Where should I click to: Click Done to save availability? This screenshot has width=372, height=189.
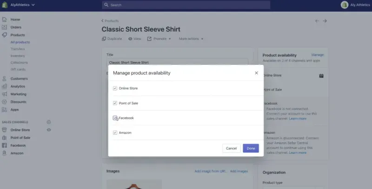click(x=251, y=148)
